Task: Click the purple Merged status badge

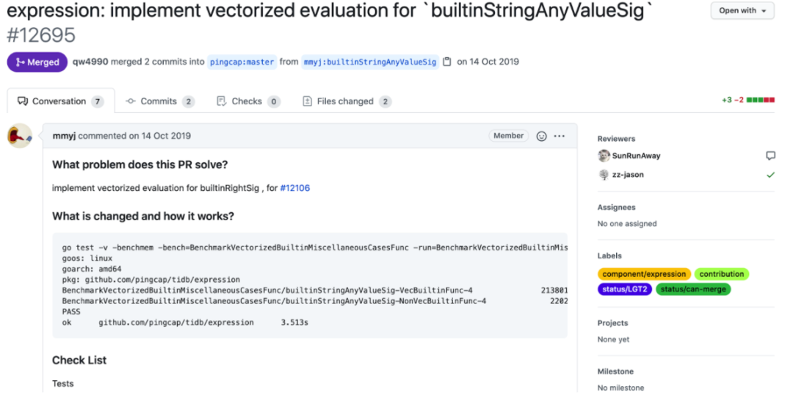Action: 37,62
